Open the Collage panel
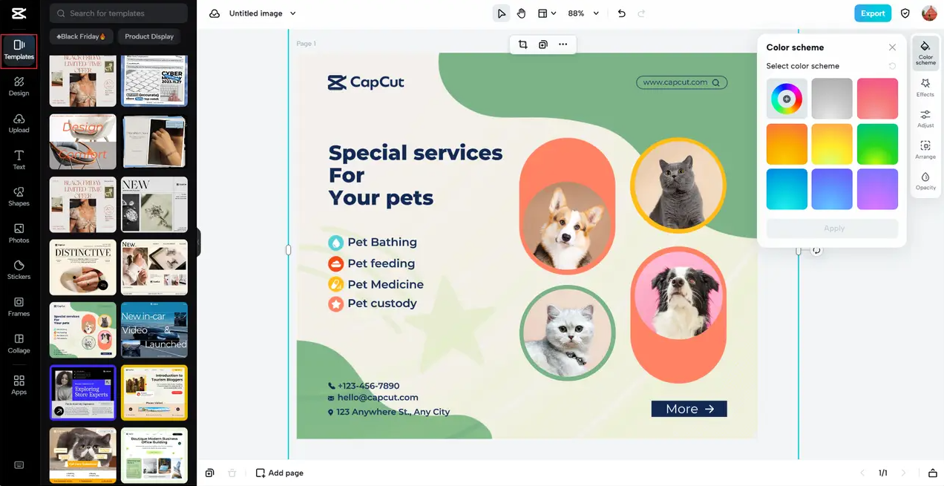The height and width of the screenshot is (486, 944). pos(19,344)
